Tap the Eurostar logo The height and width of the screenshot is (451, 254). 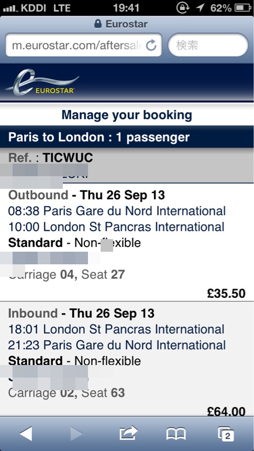coord(42,83)
